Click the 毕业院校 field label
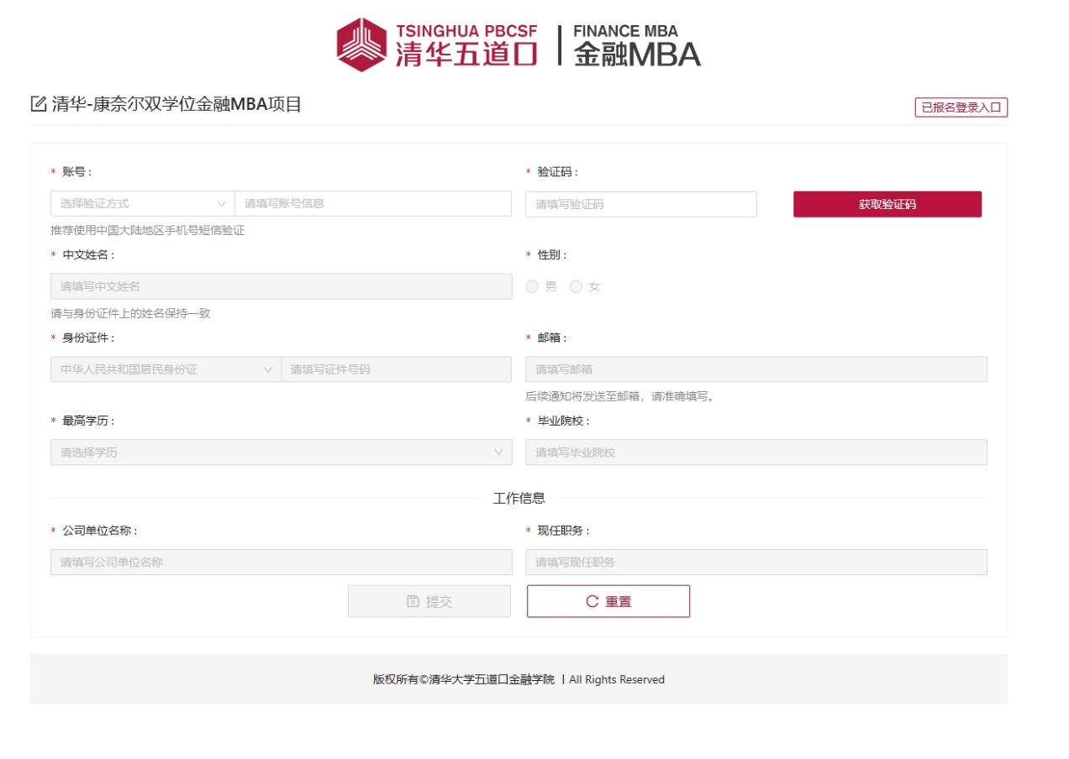The width and height of the screenshot is (1069, 759). 564,421
